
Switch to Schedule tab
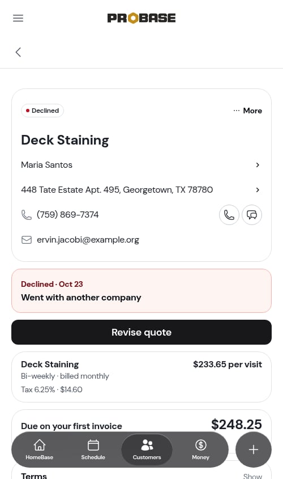93,450
